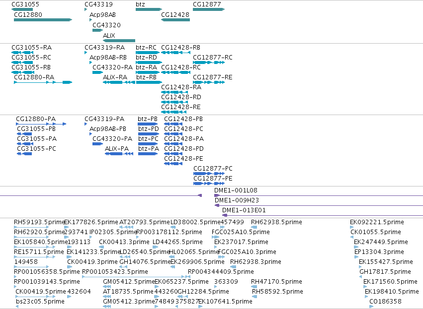Click the GH17817.5prime EST label
This screenshot has width=423, height=309.
(x=385, y=272)
